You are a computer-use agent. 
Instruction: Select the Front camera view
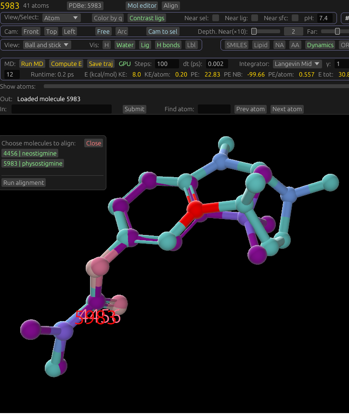31,31
